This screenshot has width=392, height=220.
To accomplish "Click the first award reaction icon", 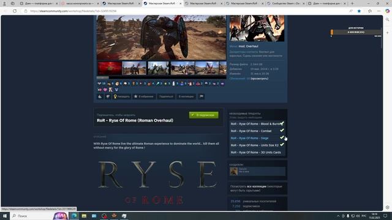I will (x=99, y=84).
